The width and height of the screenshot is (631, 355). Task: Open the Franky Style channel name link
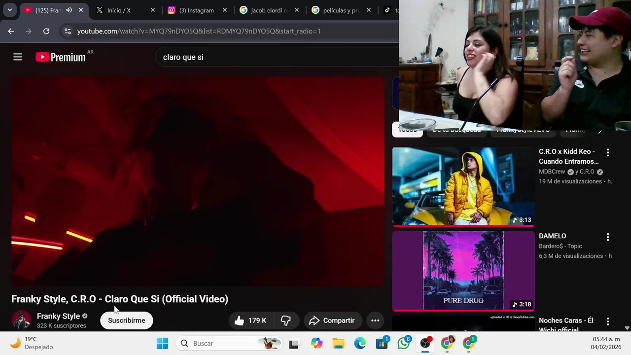point(58,316)
